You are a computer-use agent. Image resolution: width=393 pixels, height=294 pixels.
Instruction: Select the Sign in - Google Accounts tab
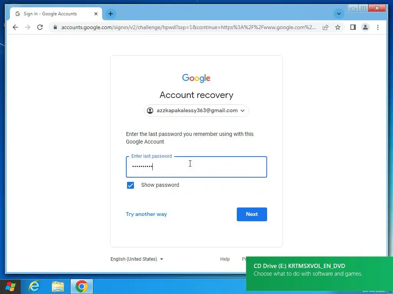pyautogui.click(x=56, y=14)
